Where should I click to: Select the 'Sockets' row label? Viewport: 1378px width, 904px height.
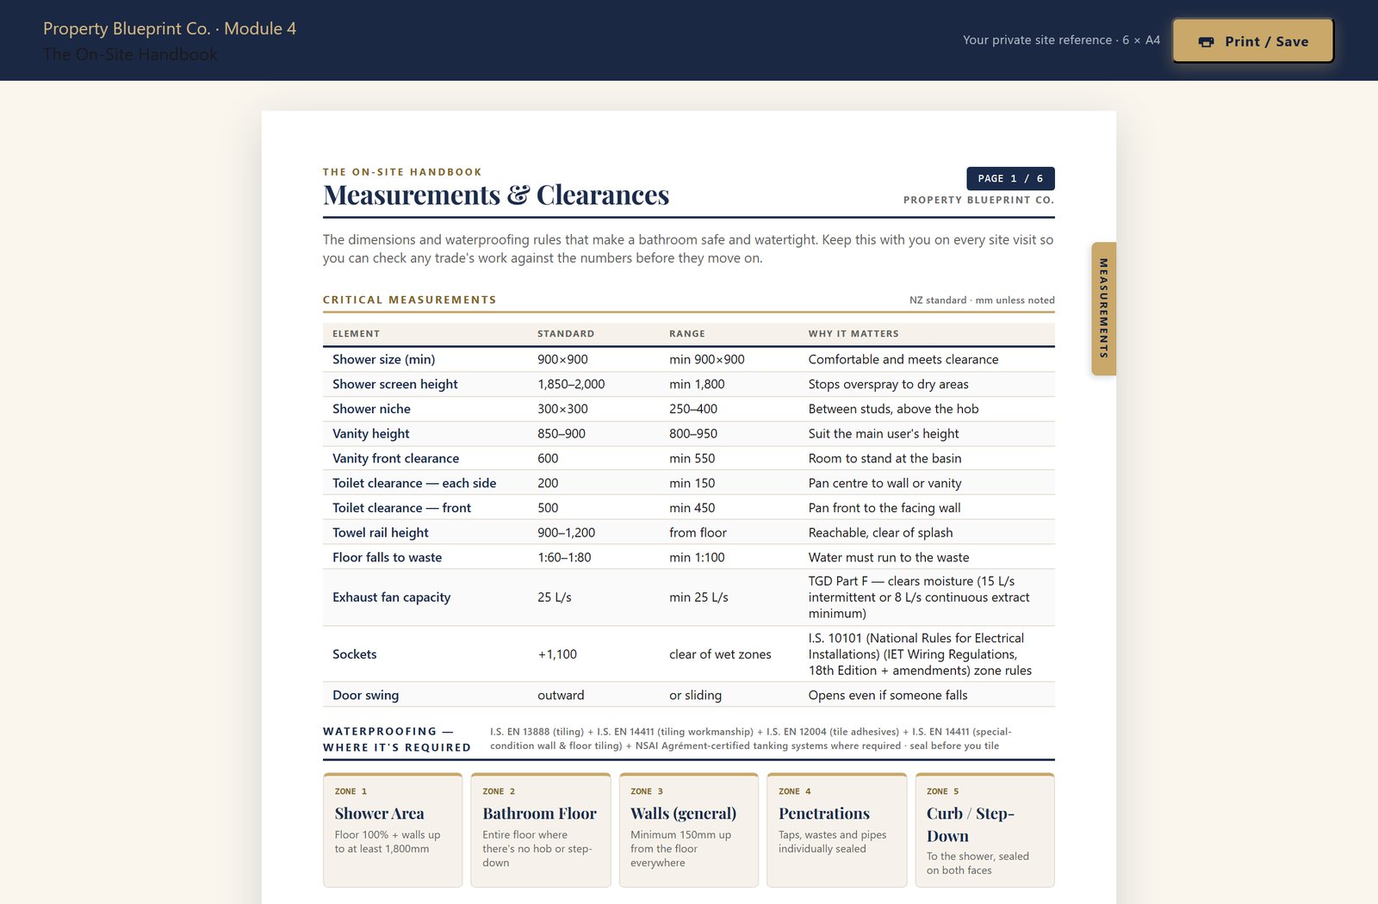(355, 654)
